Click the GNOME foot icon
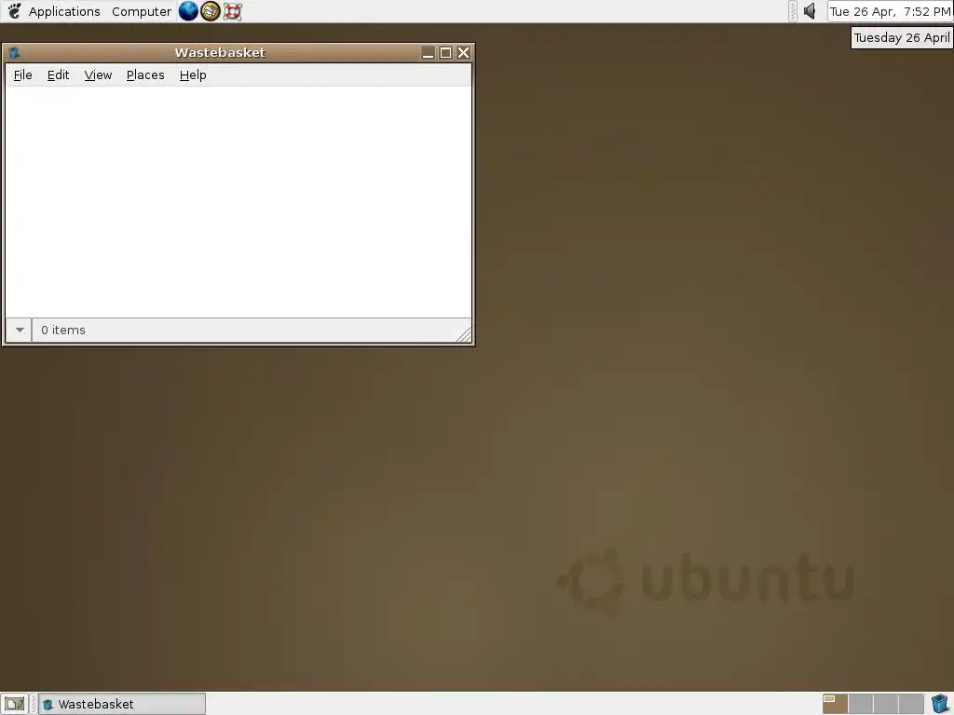954x715 pixels. pos(14,11)
